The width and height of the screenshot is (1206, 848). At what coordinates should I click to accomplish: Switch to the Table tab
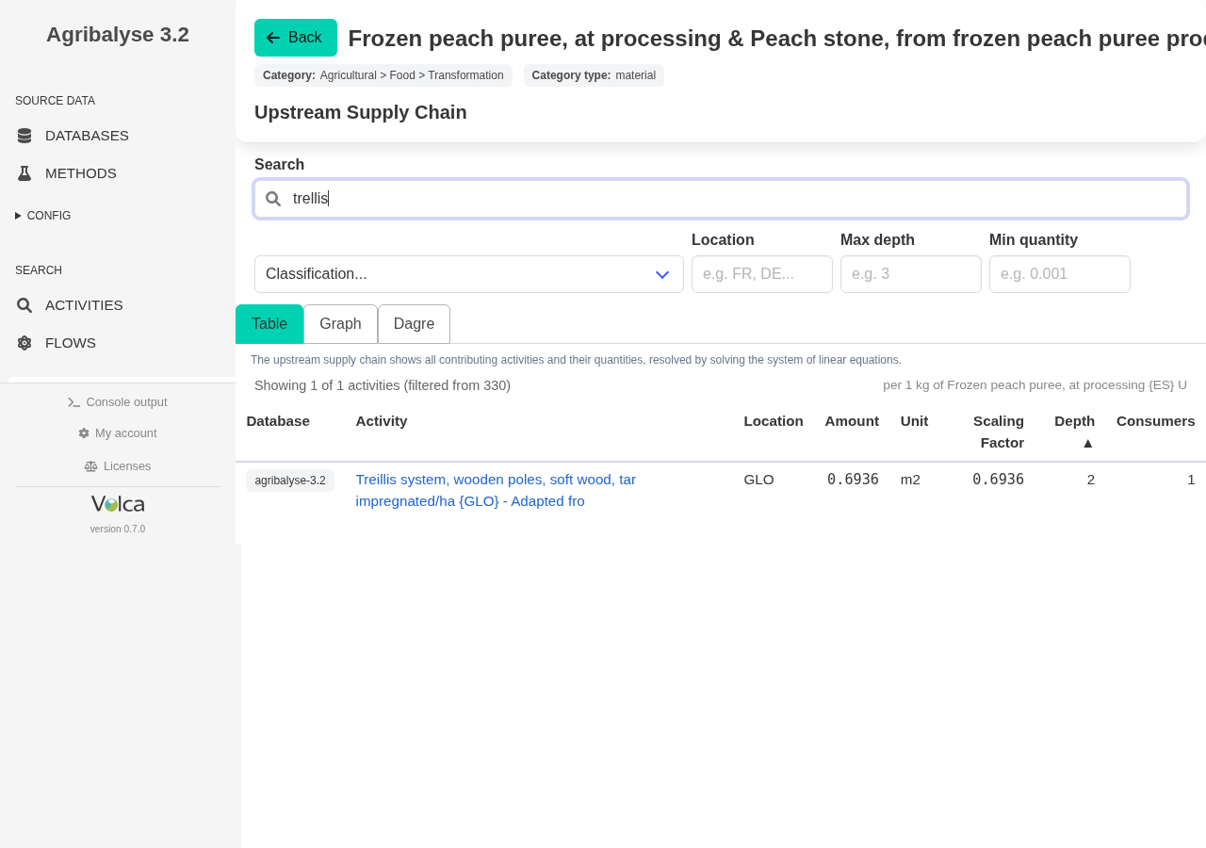(x=269, y=324)
